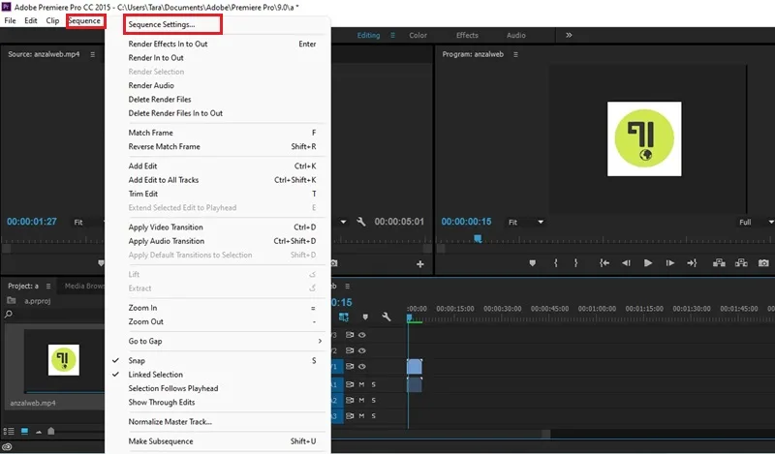Add a marker in the Program monitor
The height and width of the screenshot is (454, 775).
pyautogui.click(x=532, y=263)
